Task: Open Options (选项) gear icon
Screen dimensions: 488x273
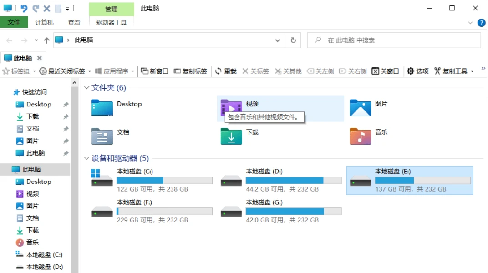Action: tap(411, 71)
